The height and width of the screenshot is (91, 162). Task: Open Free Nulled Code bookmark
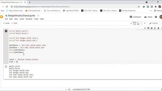click(x=34, y=11)
